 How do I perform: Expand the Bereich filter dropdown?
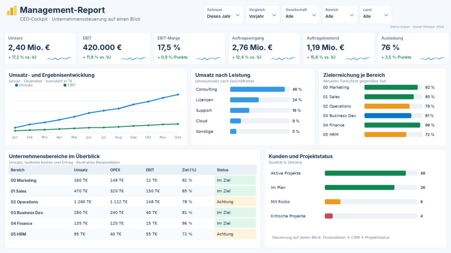pos(340,14)
